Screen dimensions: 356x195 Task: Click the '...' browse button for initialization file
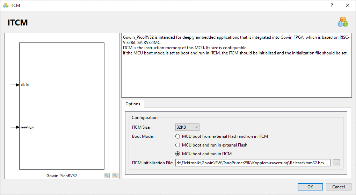336,163
